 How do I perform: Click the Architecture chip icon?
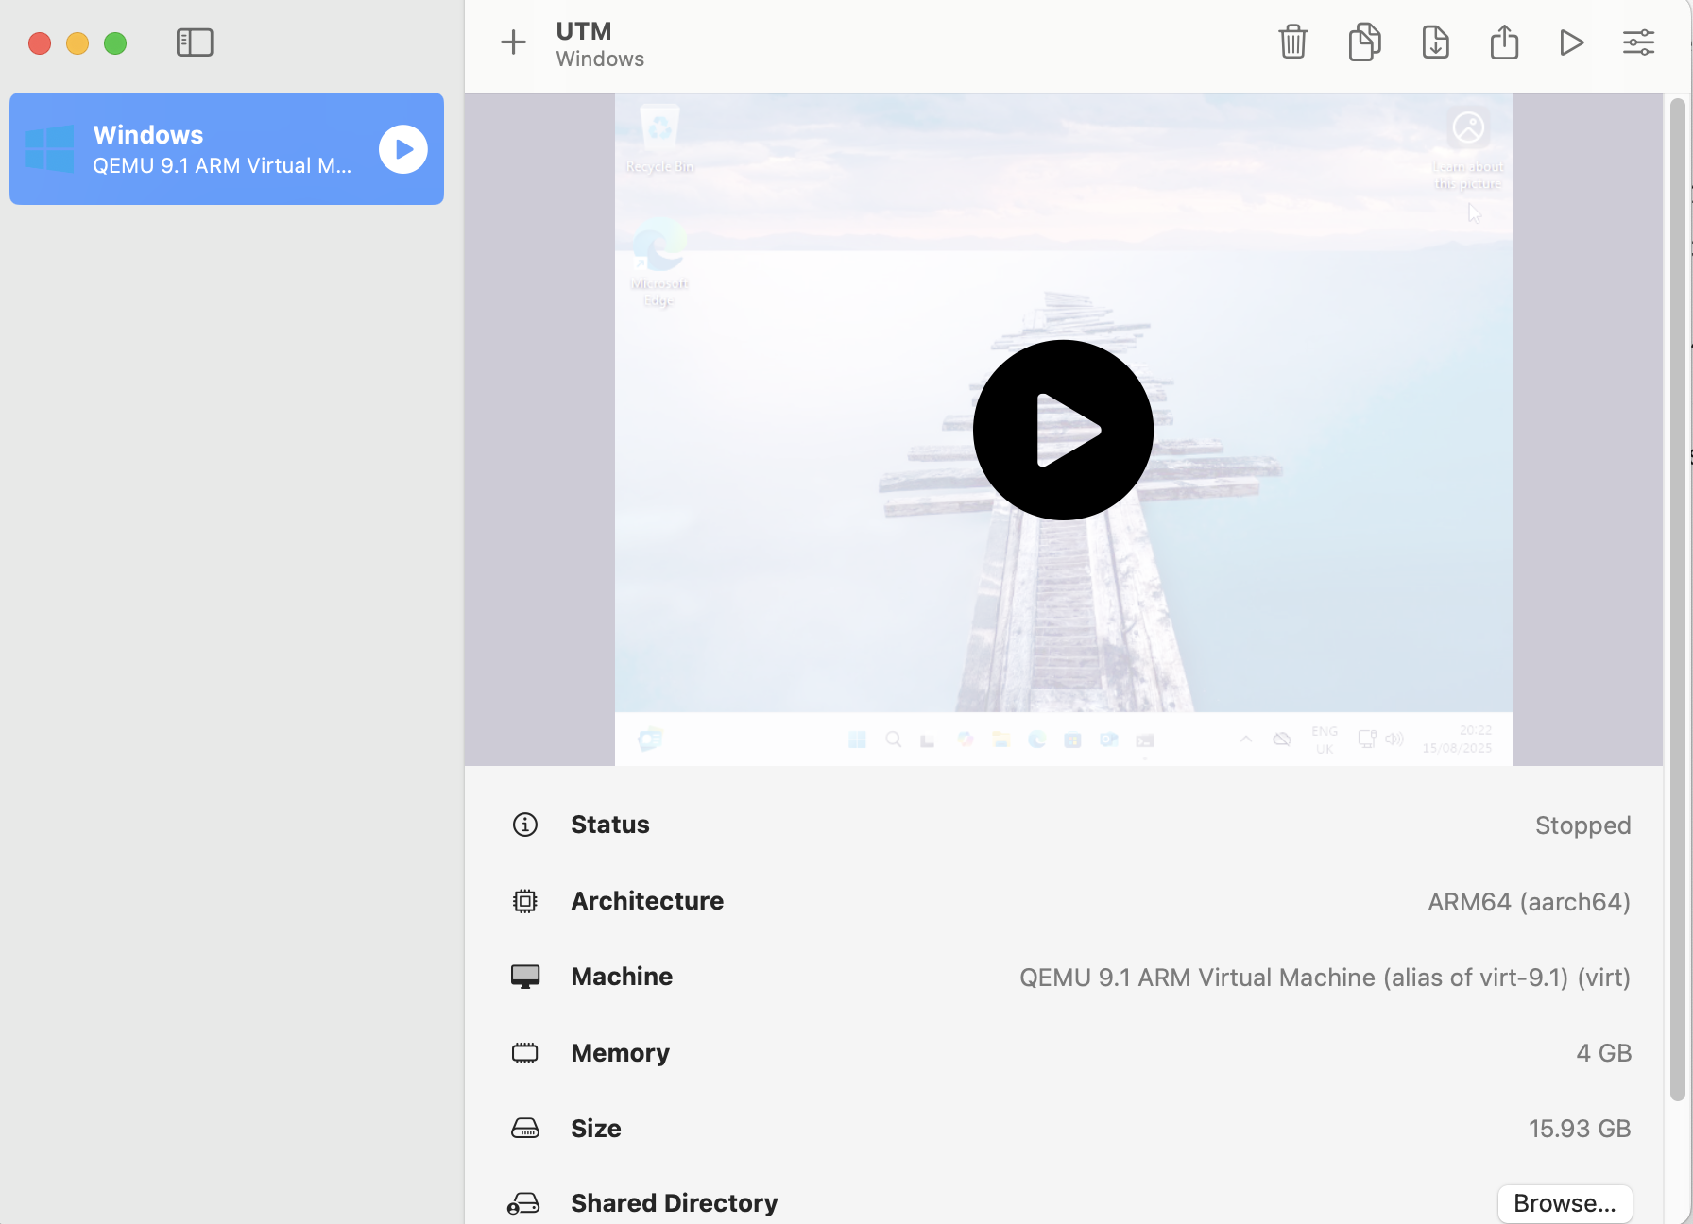coord(525,901)
